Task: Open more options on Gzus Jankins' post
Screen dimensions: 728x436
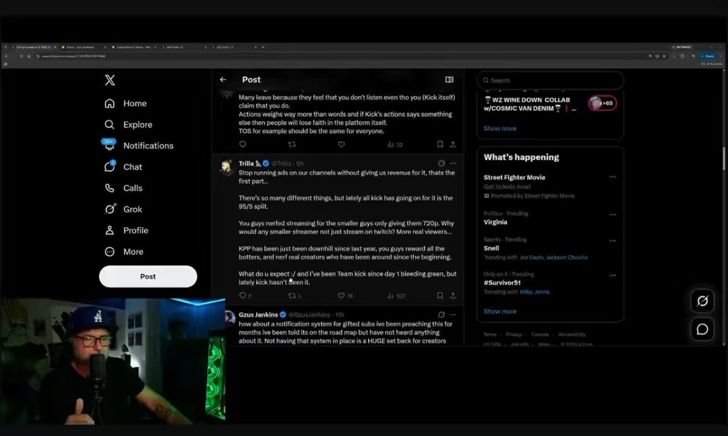Action: coord(453,315)
